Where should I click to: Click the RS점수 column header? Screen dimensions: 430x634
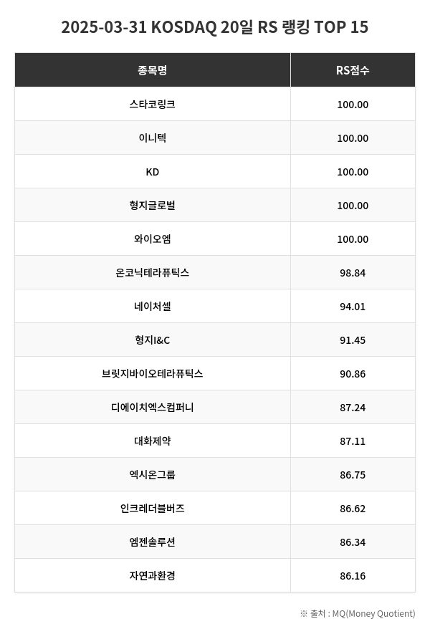[353, 70]
